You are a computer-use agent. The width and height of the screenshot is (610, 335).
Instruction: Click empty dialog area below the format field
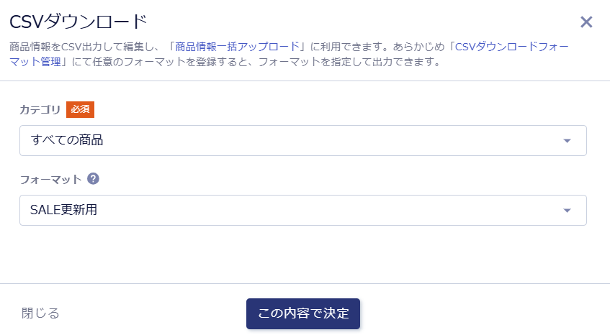click(302, 255)
